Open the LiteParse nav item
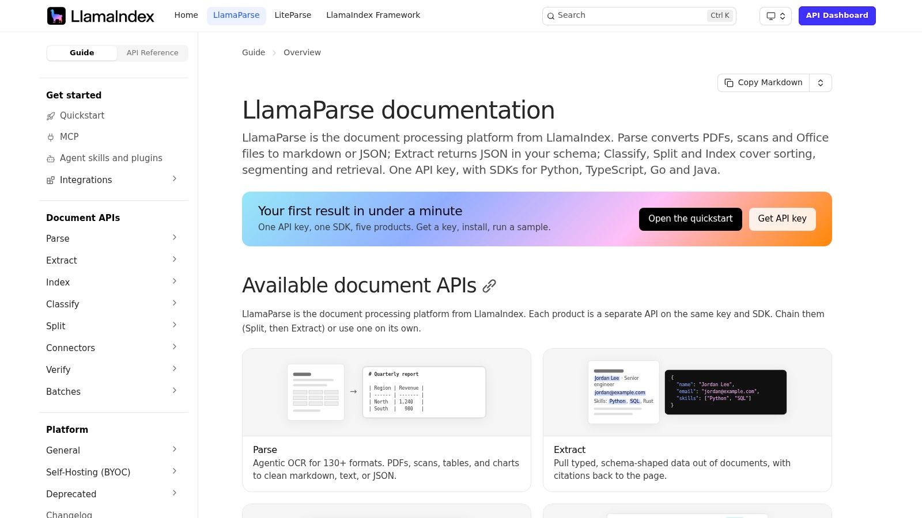 (293, 16)
